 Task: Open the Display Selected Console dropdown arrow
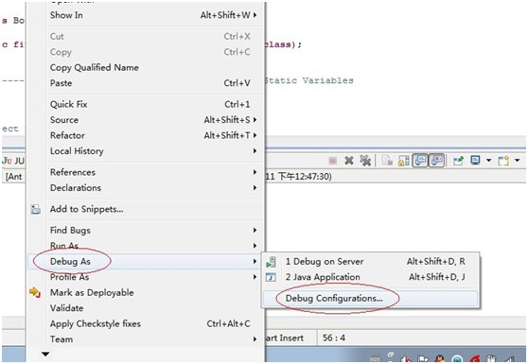coord(488,161)
